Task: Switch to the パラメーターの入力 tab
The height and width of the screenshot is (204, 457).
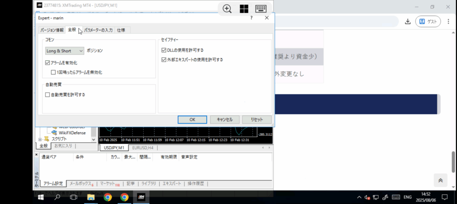Action: [x=98, y=30]
